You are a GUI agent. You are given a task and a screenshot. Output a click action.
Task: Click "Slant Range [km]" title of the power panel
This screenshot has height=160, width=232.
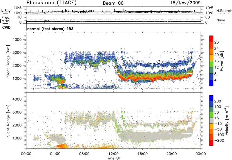[8, 61]
